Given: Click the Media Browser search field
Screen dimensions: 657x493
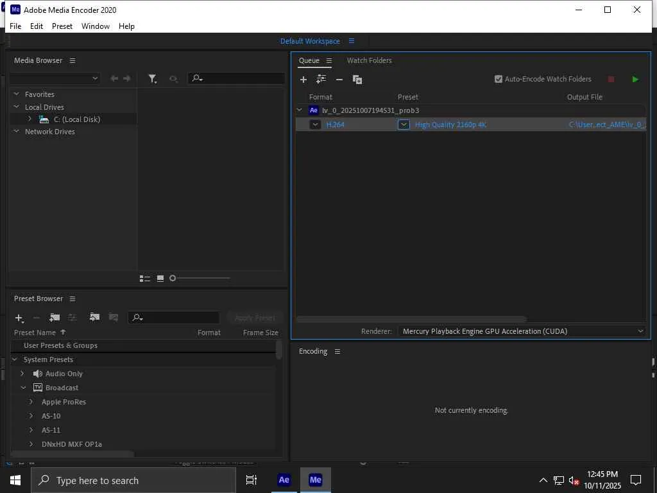Looking at the screenshot, I should click(236, 78).
